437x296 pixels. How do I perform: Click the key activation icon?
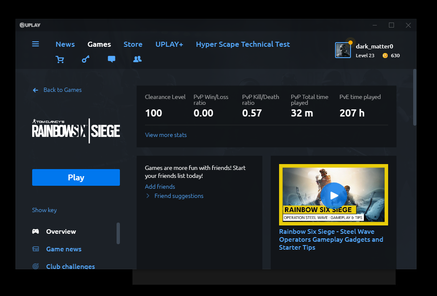(86, 59)
